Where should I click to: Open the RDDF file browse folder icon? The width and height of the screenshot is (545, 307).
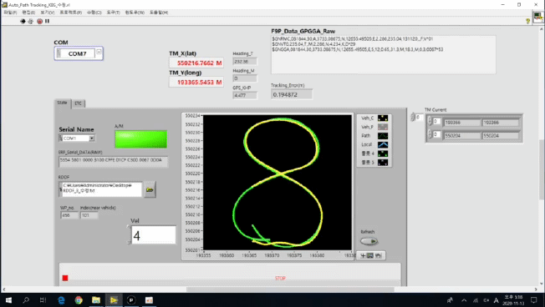tap(150, 189)
